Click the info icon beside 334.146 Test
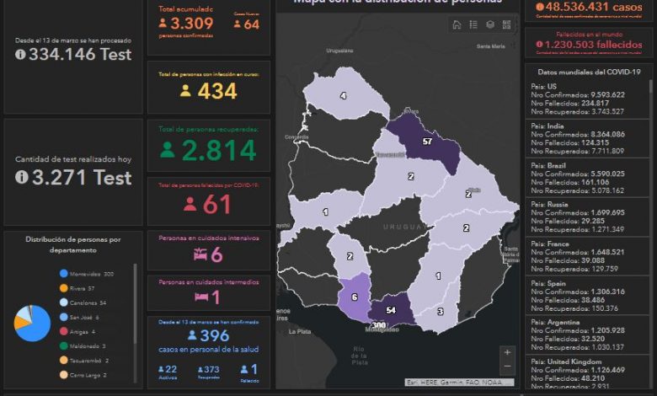 (x=20, y=54)
